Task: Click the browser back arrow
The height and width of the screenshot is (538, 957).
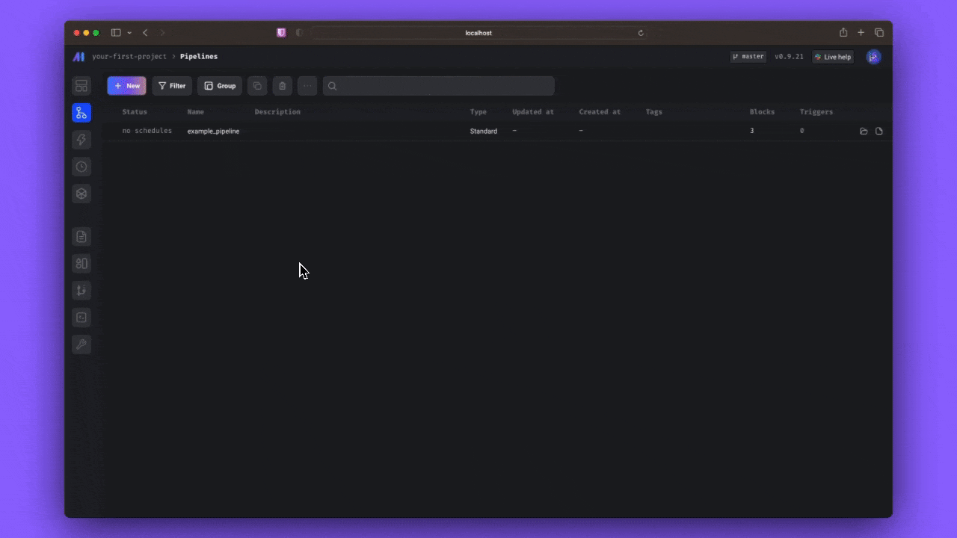Action: pos(145,33)
